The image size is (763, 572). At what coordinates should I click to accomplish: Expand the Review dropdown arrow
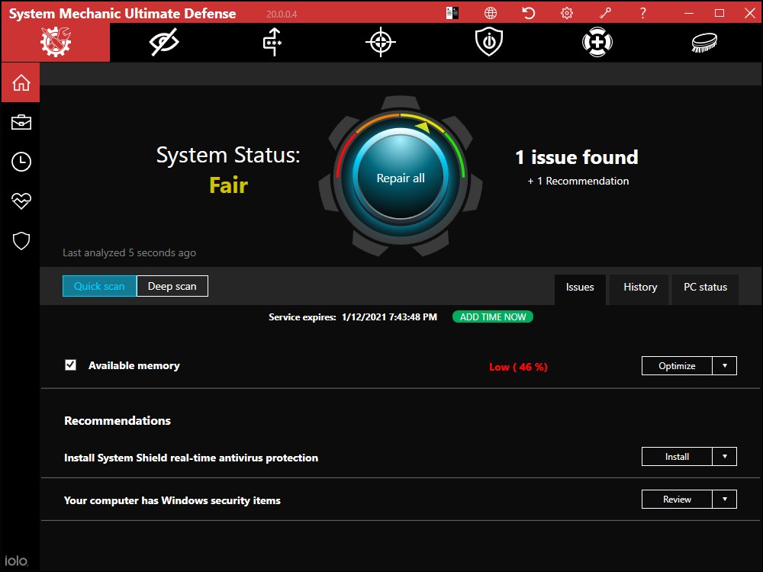(x=725, y=499)
